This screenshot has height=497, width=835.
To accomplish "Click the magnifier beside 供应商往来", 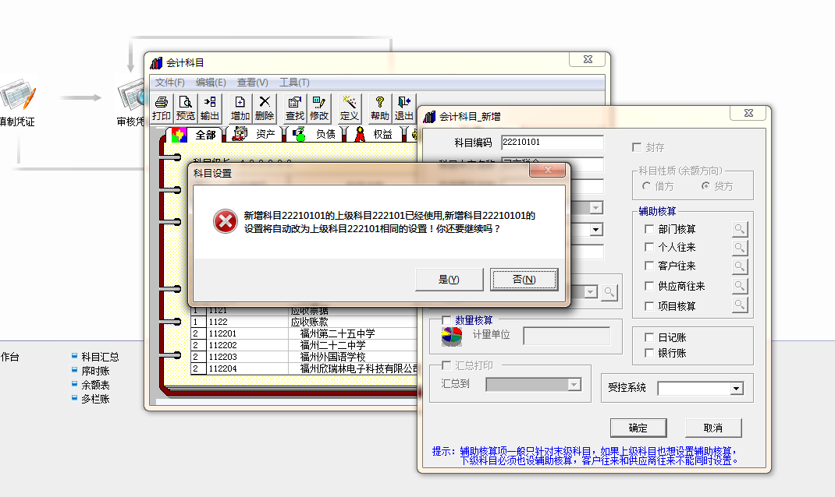I will [739, 286].
